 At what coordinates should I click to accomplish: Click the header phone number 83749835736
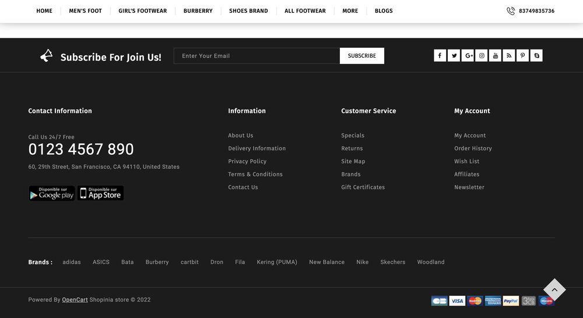[x=536, y=11]
